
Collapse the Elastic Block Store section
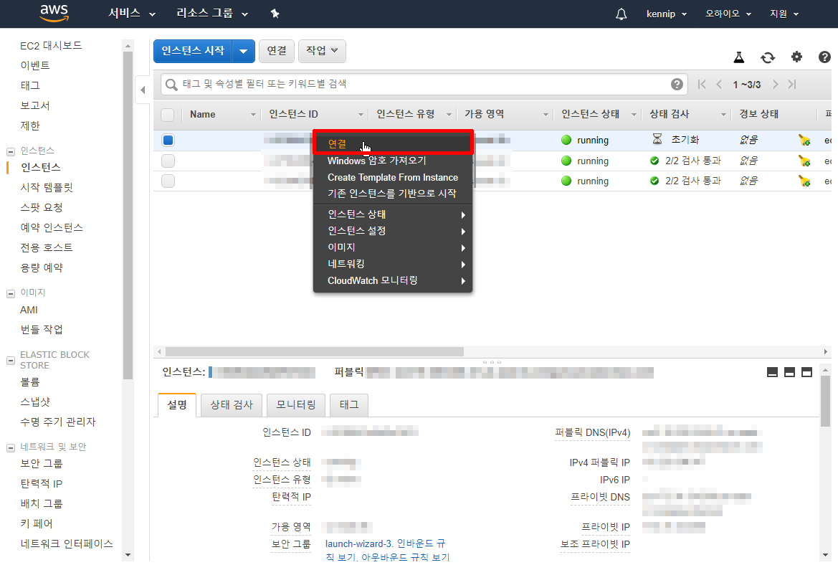point(10,360)
